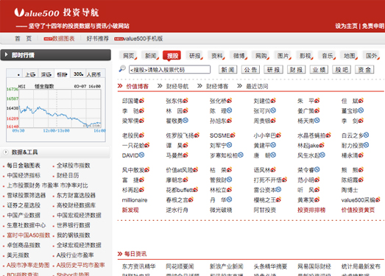Open the Weibo icon next to 刘建位
The width and height of the screenshot is (385, 276).
coord(273,101)
